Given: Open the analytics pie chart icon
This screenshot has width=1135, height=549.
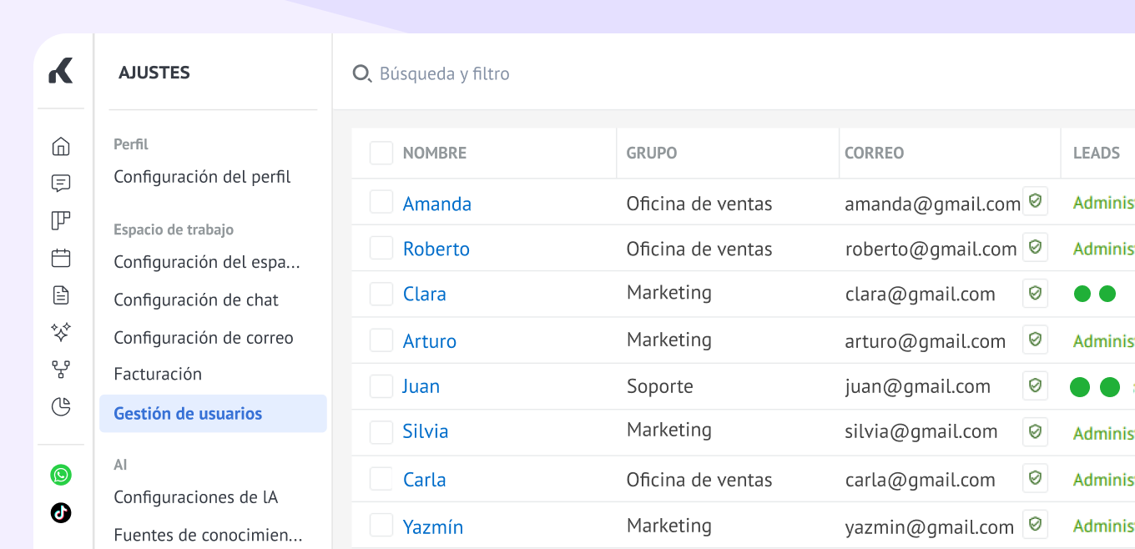Looking at the screenshot, I should click(61, 406).
